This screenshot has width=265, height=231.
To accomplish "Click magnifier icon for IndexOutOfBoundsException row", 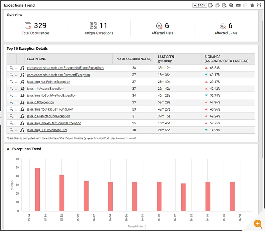I will pos(11,123).
